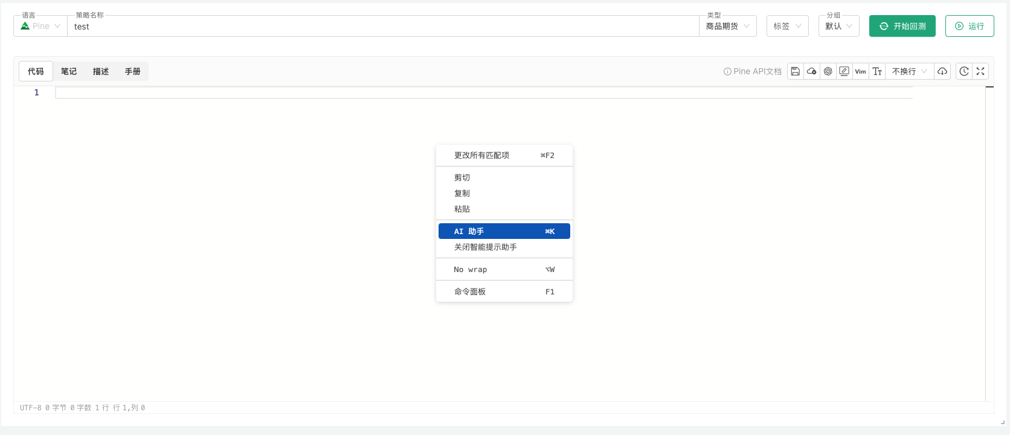Click the screen edit pencil icon

(844, 71)
